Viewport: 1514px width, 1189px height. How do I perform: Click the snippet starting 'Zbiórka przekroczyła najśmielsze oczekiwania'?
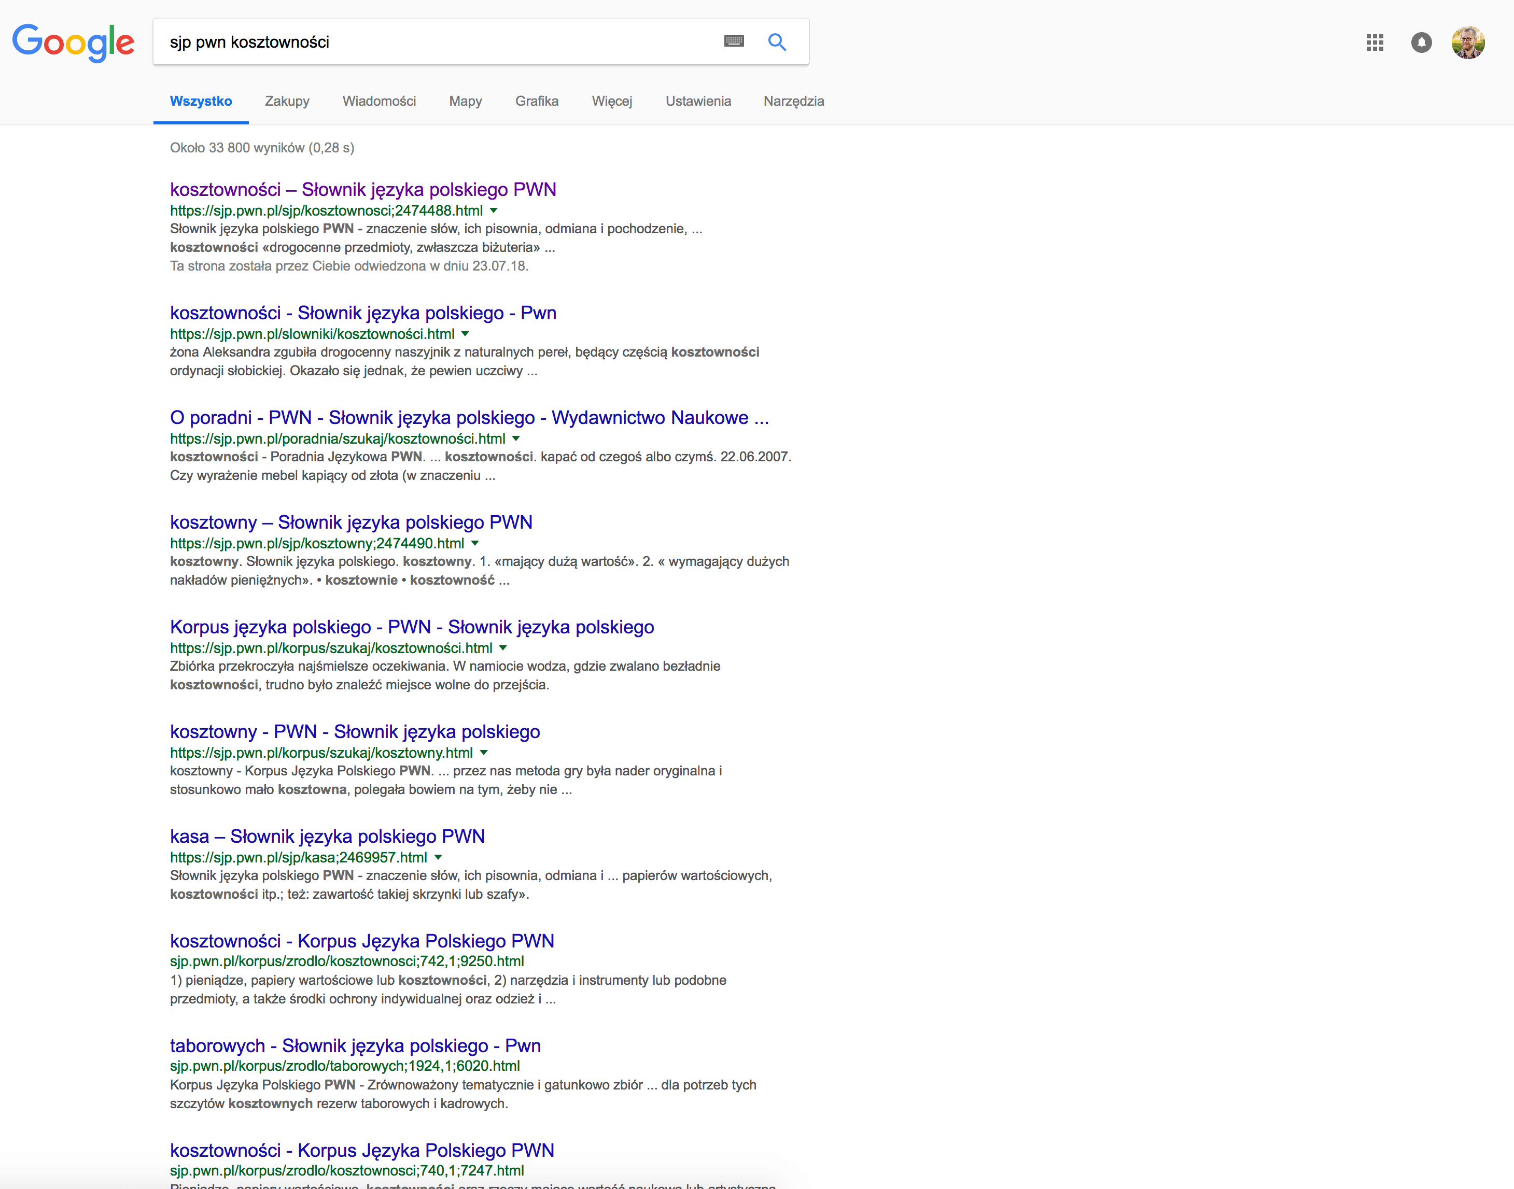[x=445, y=675]
